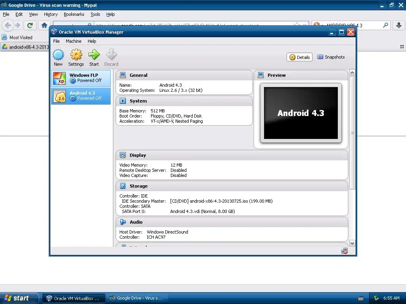Screen dimensions: 406x304
Task: Click the Mypal browser back arrow
Action: click(8, 25)
